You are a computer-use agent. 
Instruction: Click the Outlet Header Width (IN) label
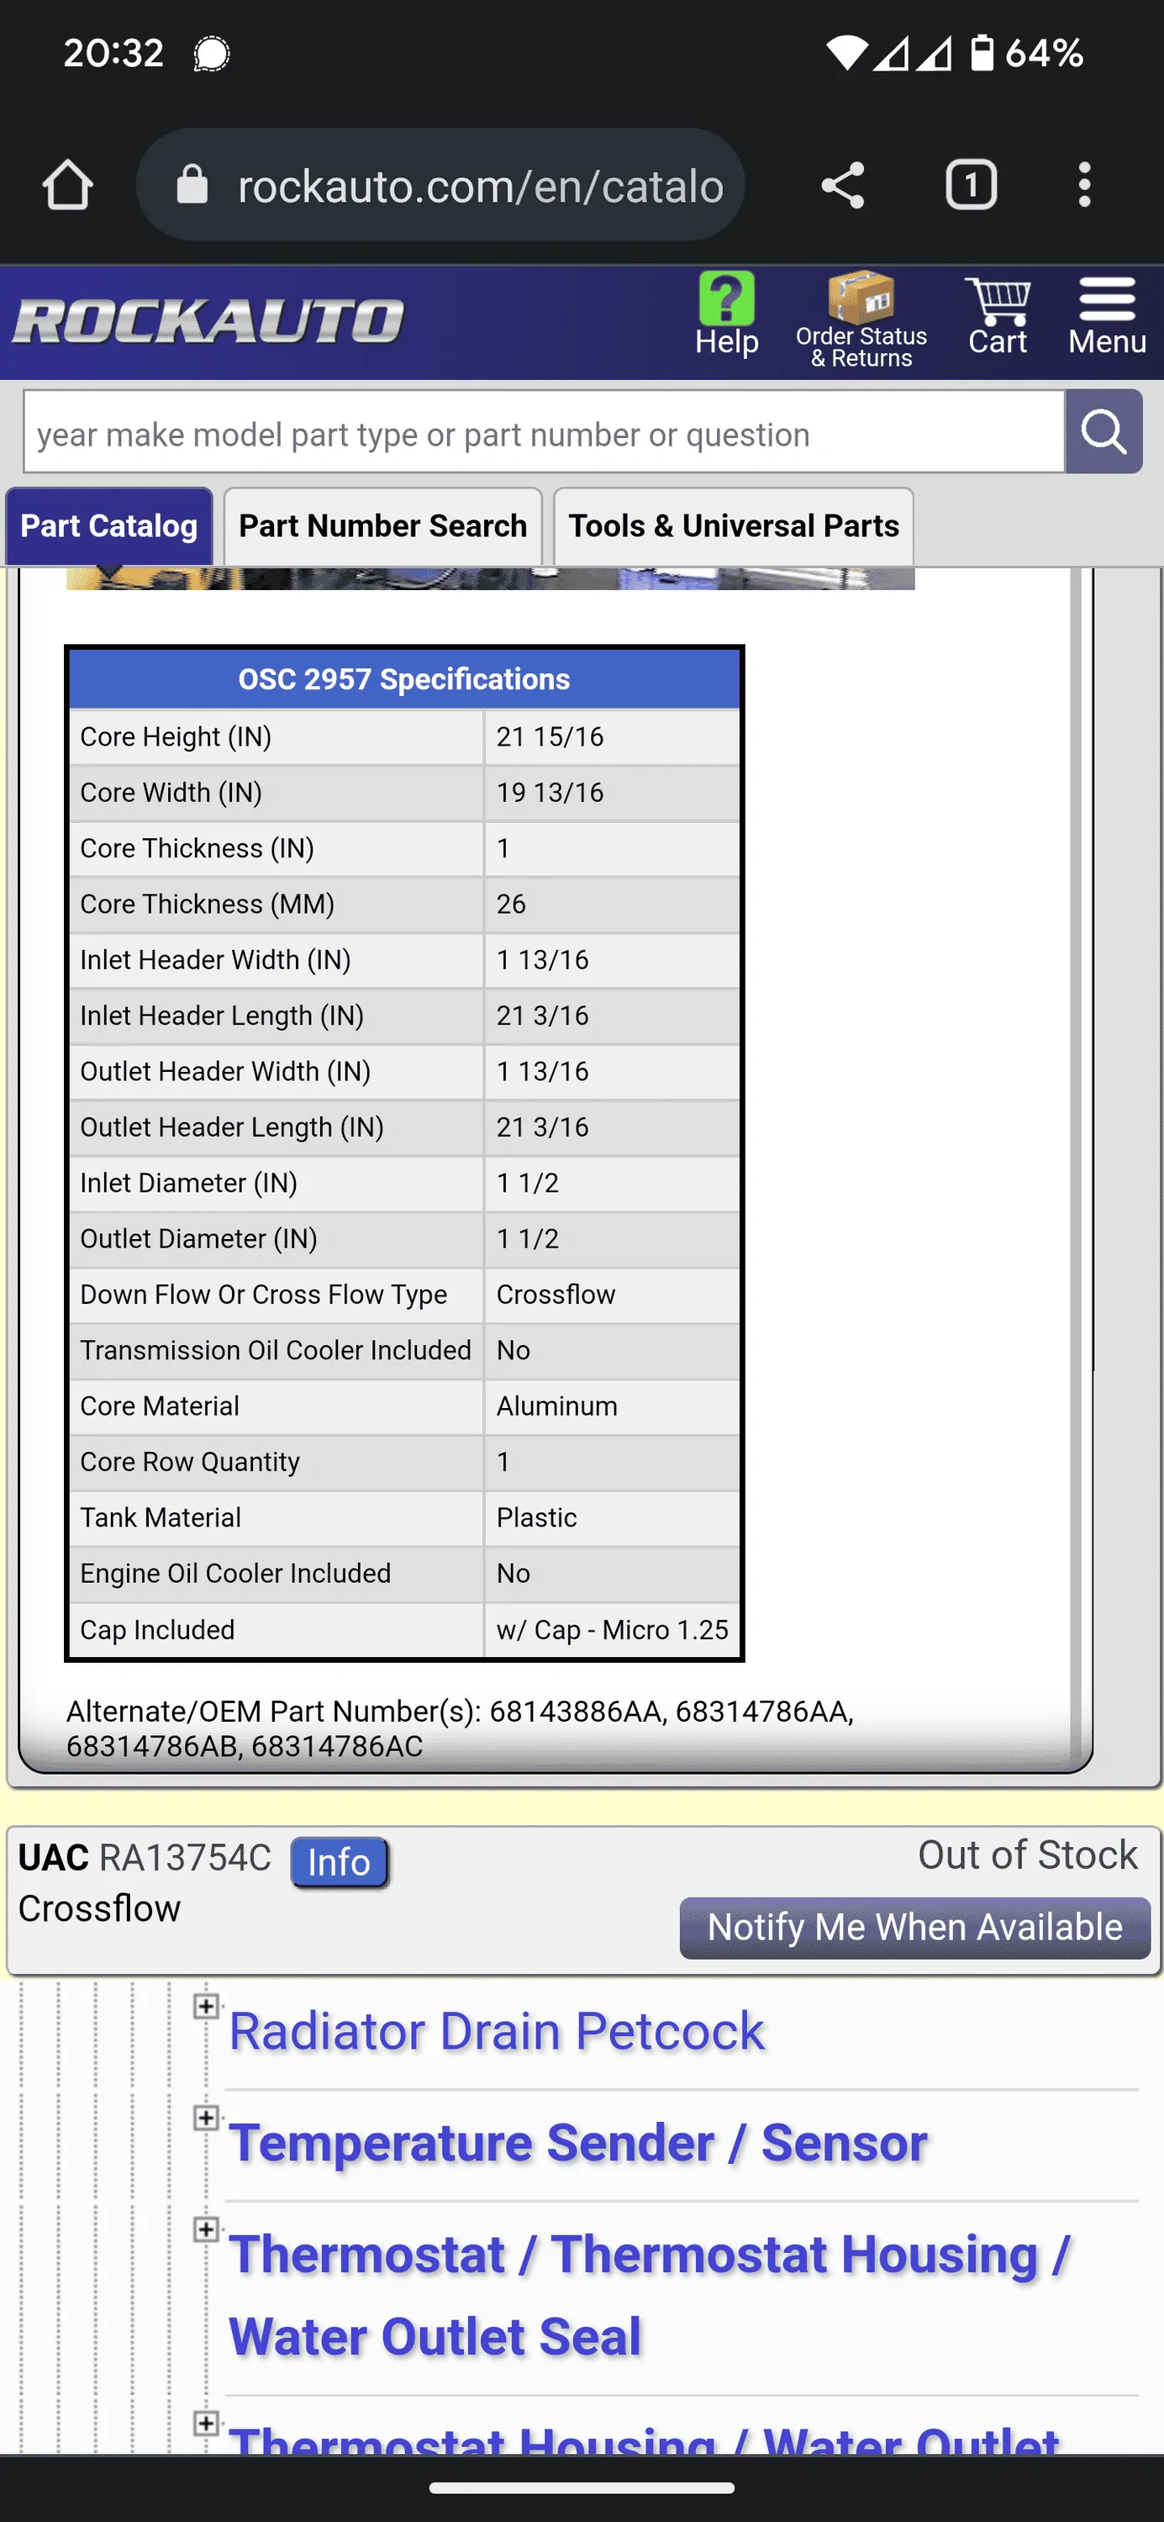point(225,1071)
